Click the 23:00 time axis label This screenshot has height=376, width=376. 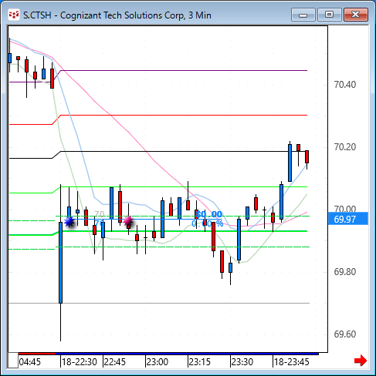[158, 362]
